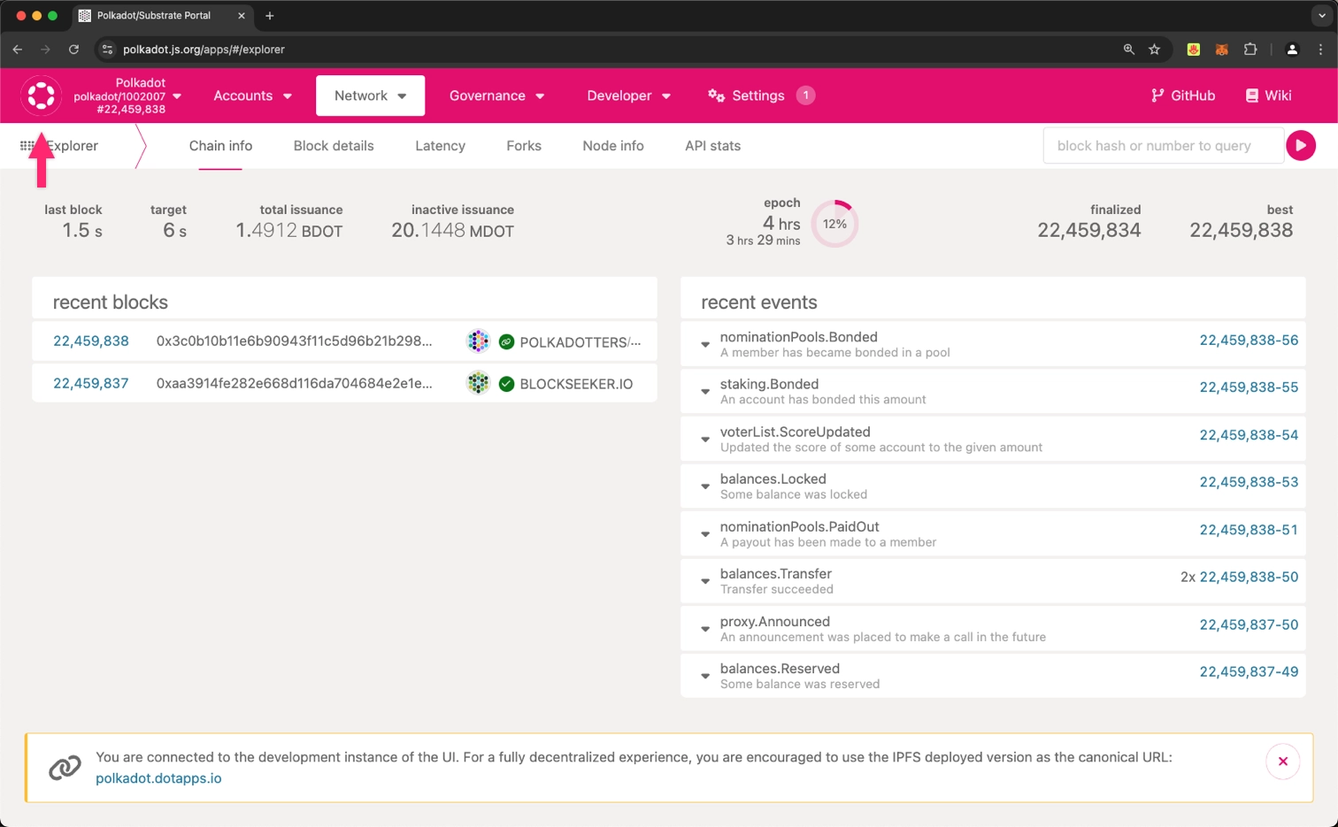Click the browser address bar URL
The height and width of the screenshot is (827, 1338).
(204, 50)
